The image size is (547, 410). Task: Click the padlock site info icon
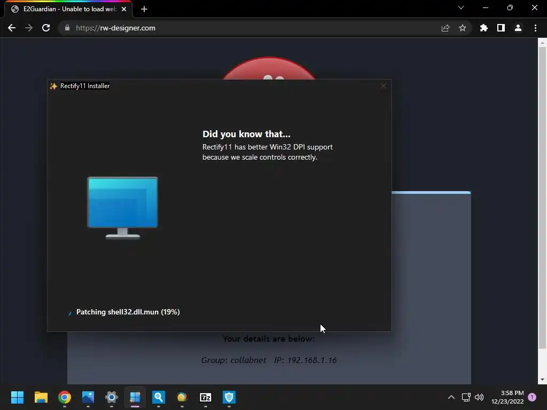[67, 28]
